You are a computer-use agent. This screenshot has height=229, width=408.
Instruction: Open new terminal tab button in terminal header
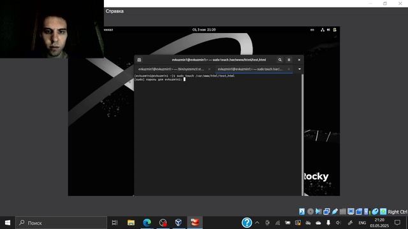(x=139, y=60)
